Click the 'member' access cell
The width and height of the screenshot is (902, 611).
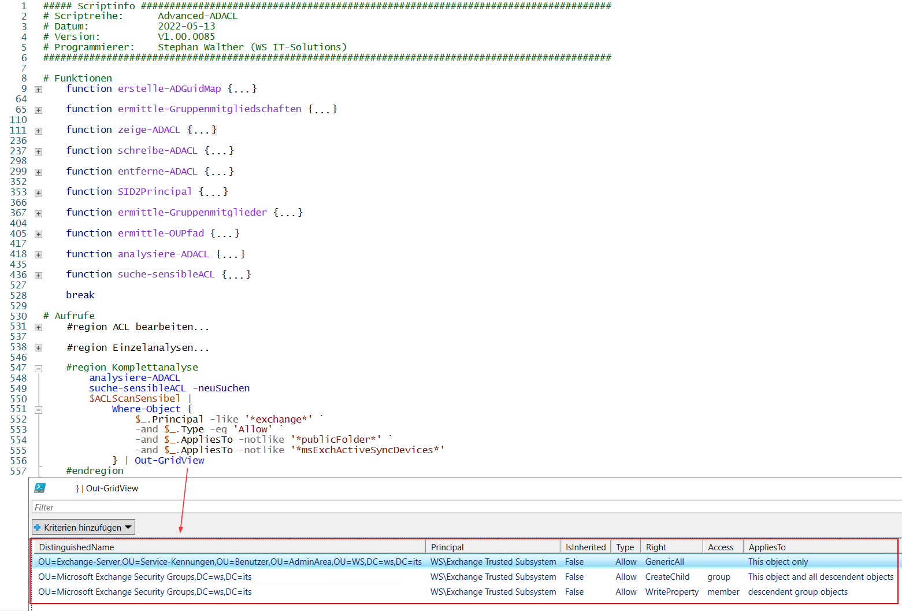coord(723,592)
